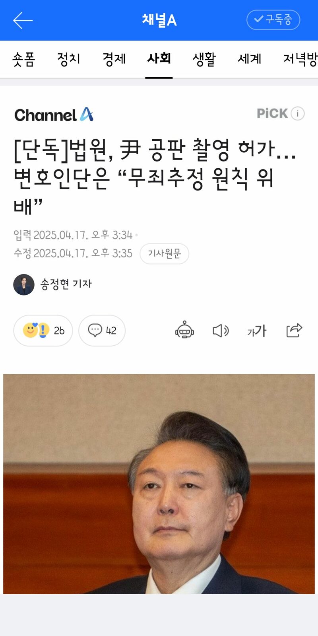This screenshot has width=318, height=636.
Task: Open the 세계 tab
Action: click(x=249, y=59)
